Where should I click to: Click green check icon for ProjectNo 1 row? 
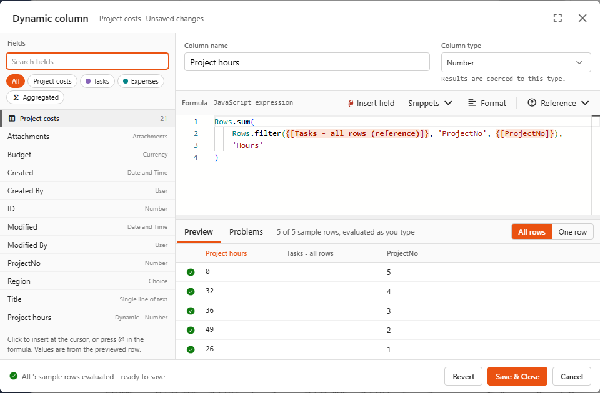point(191,349)
